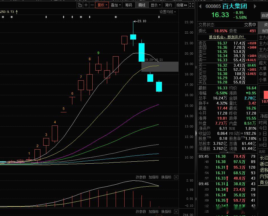Viewport: 268px width, 216px height.
Task: Open the 复权 dropdown
Action: tap(102, 5)
